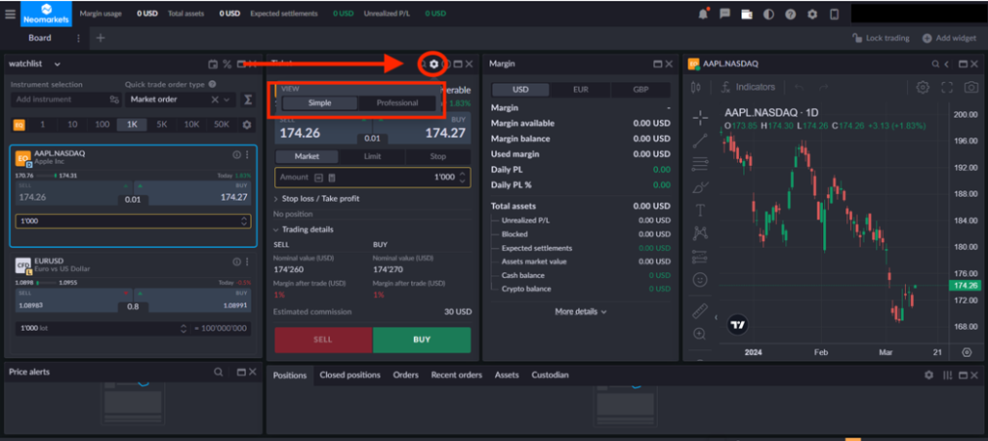Switch to the Closed positions tab
This screenshot has height=441, width=988.
tap(349, 374)
